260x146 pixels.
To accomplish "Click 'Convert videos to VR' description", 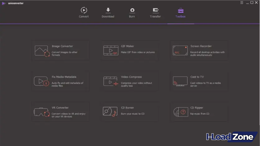I will tap(69, 115).
